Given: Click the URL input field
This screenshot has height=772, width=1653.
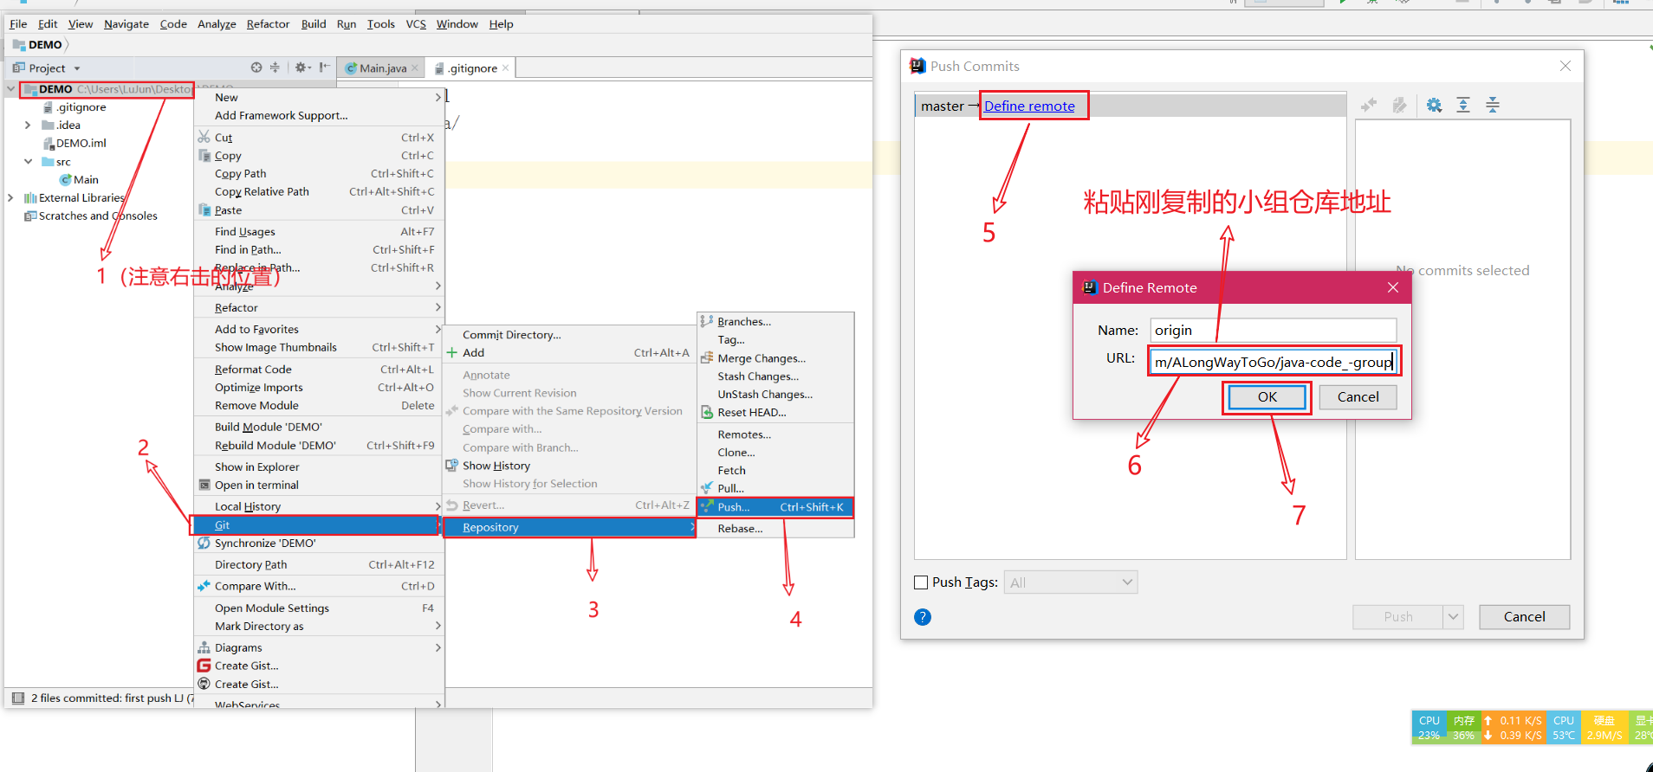Looking at the screenshot, I should [1273, 362].
